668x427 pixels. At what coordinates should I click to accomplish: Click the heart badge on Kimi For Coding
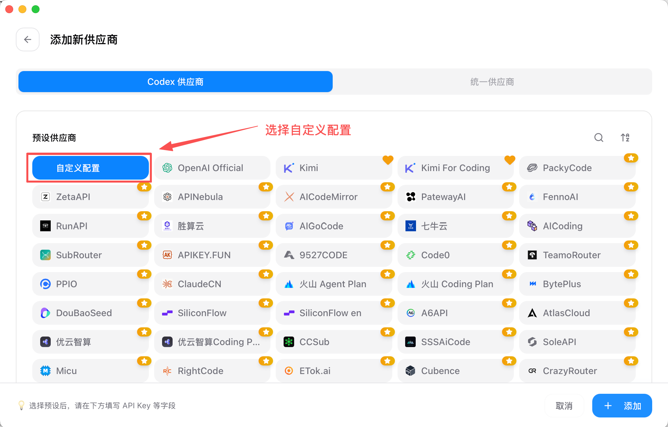pyautogui.click(x=510, y=160)
